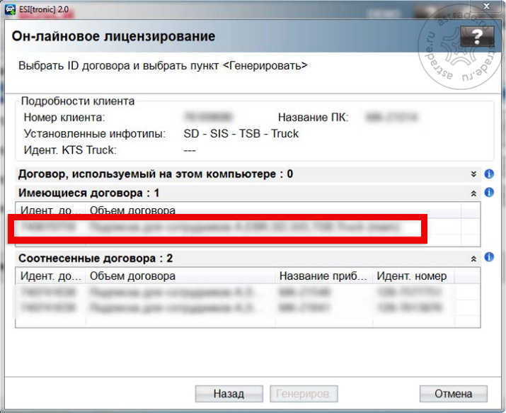Click the 'Генериров.' button
This screenshot has width=506, height=413.
(304, 394)
